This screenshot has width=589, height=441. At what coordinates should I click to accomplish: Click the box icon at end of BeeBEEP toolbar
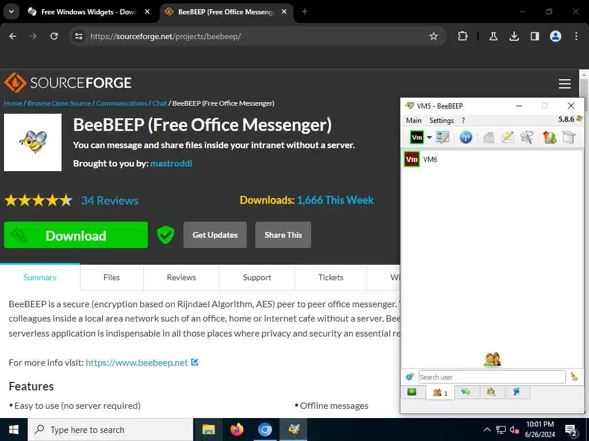tap(569, 137)
